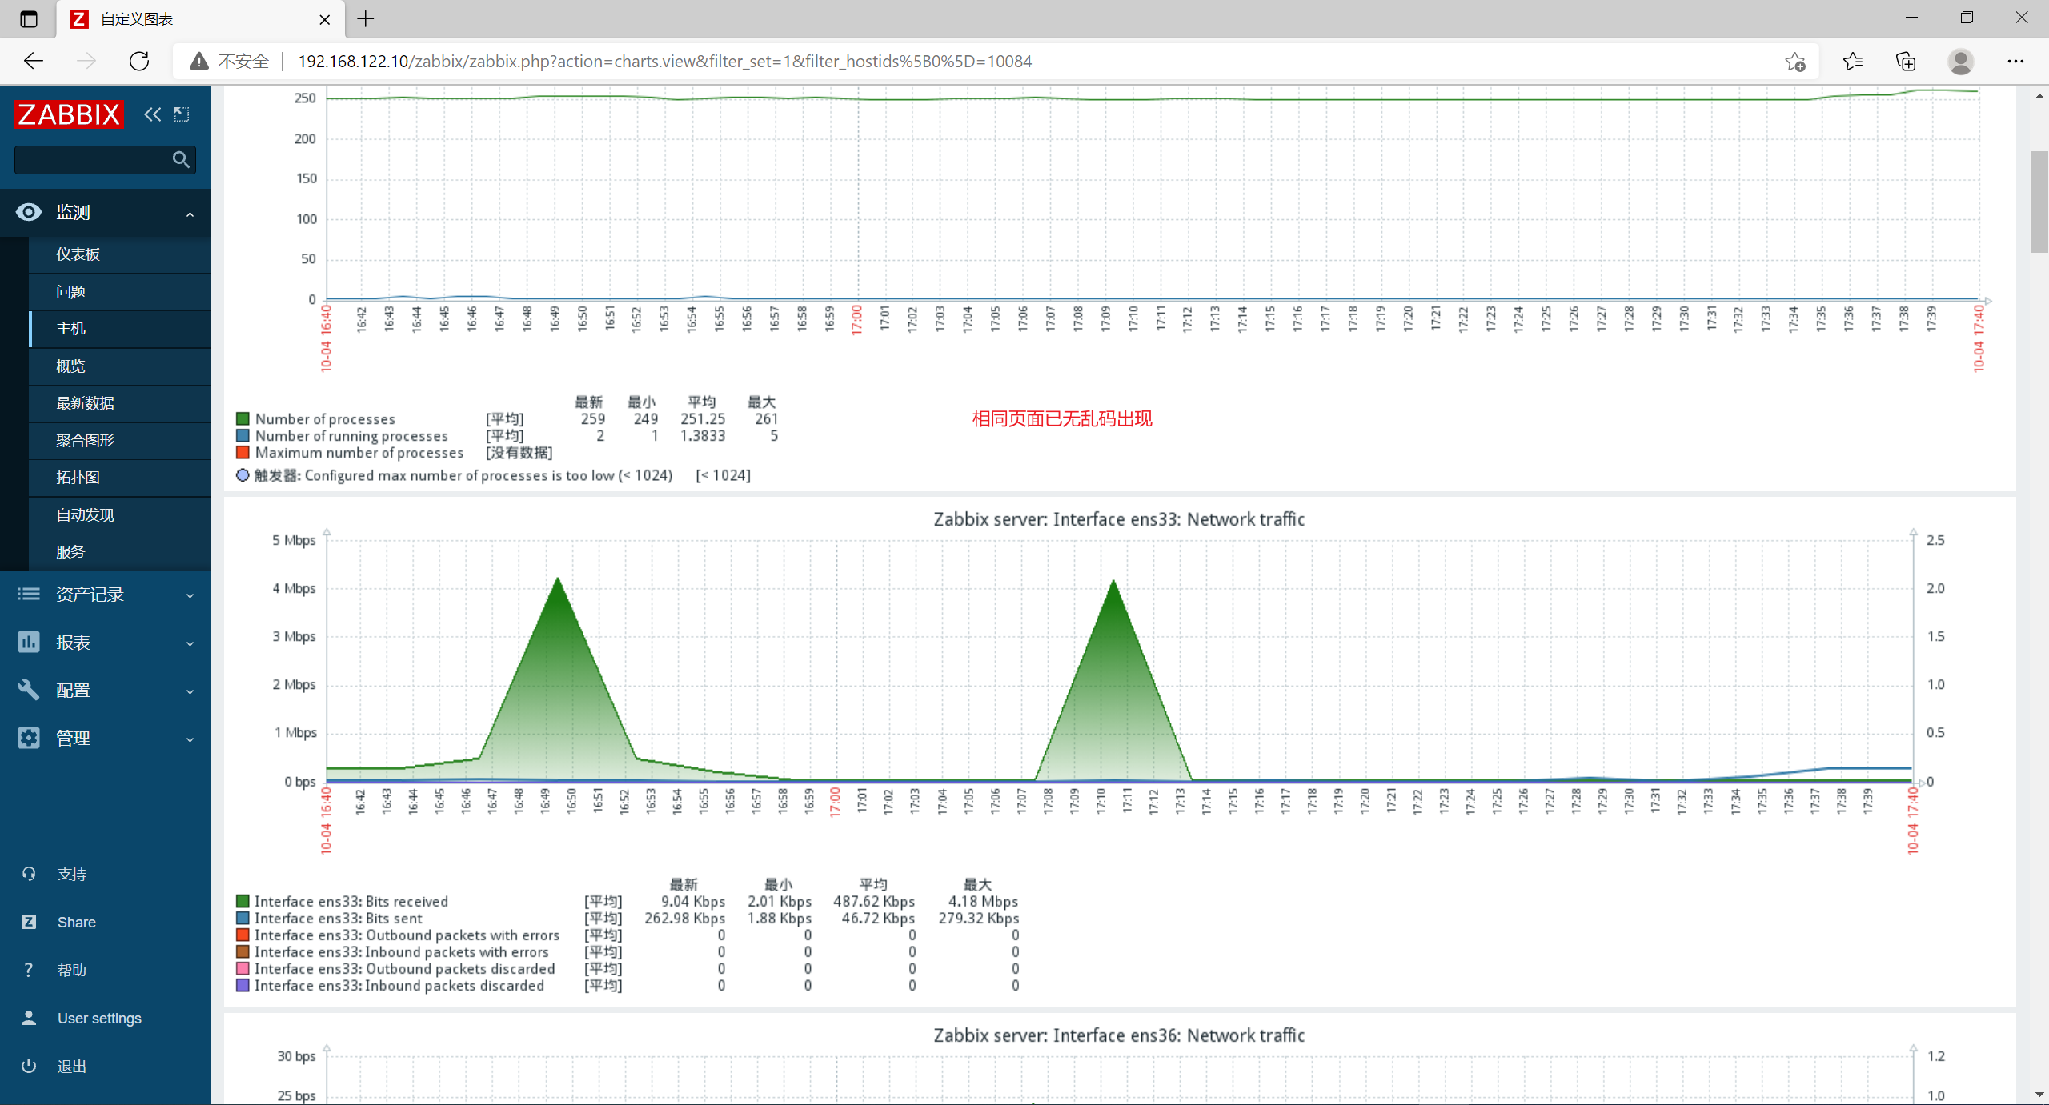Expand the 配置 section chevron
Image resolution: width=2049 pixels, height=1105 pixels.
pyautogui.click(x=190, y=691)
